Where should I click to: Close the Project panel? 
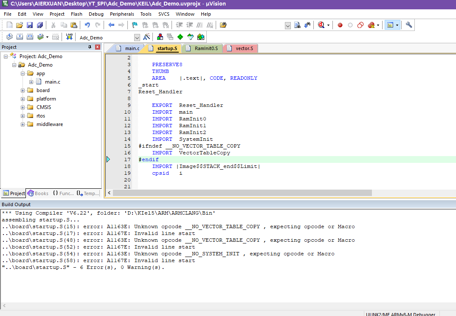[x=98, y=47]
